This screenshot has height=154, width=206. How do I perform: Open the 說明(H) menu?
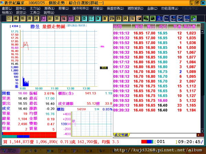click(x=49, y=13)
